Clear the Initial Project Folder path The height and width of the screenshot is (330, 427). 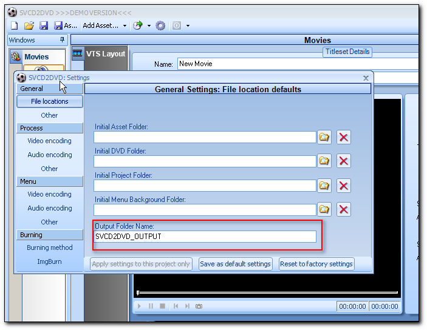coord(343,186)
